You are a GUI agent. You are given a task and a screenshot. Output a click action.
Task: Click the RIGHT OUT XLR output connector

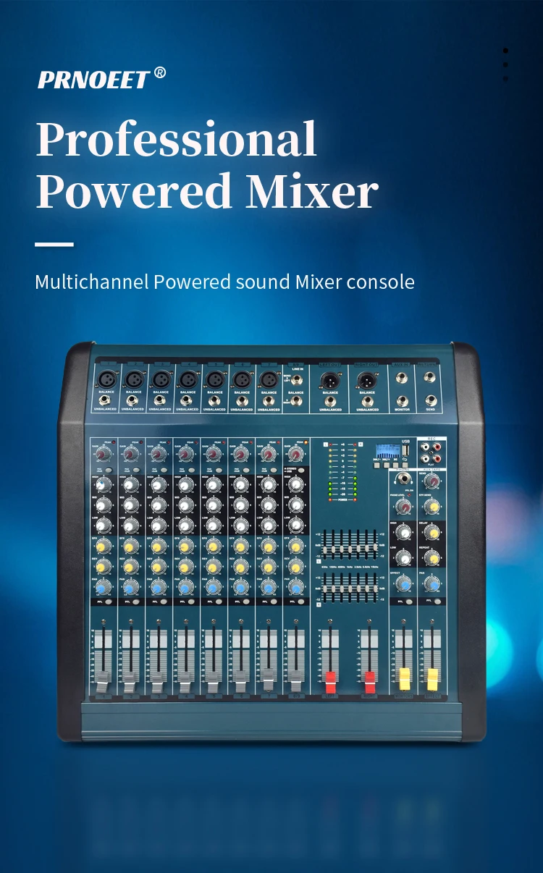point(367,379)
